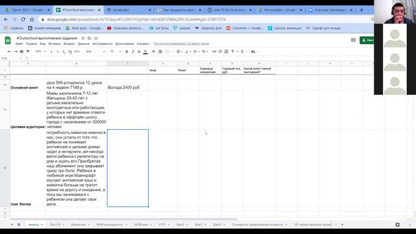Click the browser back arrow
This screenshot has height=234, width=416.
(6, 19)
